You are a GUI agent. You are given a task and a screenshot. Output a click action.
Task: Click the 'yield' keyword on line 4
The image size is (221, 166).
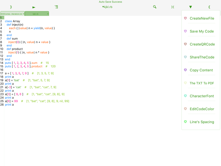[x=37, y=28]
